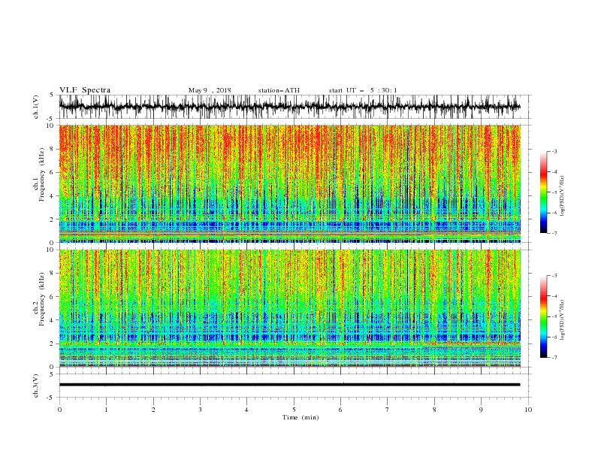Click inside the ch.2 spectrogram panel
Image resolution: width=595 pixels, height=460 pixels.
(289, 308)
